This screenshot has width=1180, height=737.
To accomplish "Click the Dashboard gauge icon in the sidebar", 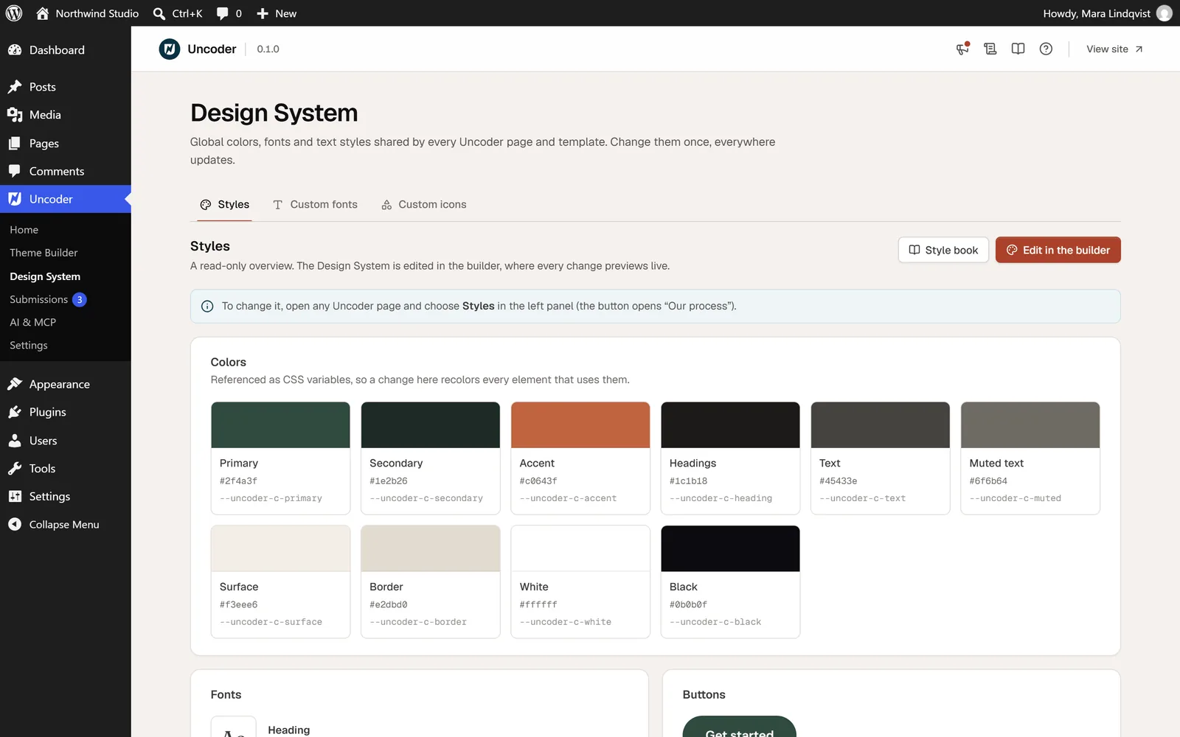I will 15,50.
